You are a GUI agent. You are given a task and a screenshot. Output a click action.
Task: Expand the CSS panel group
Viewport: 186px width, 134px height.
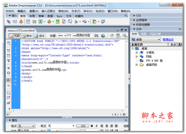click(134, 16)
